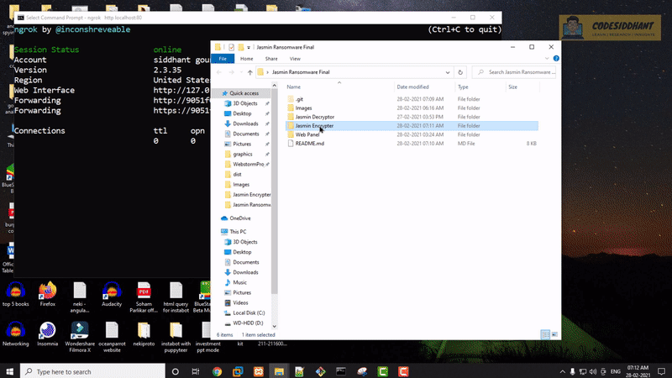
Task: Click the Back navigation arrow
Action: (x=219, y=72)
